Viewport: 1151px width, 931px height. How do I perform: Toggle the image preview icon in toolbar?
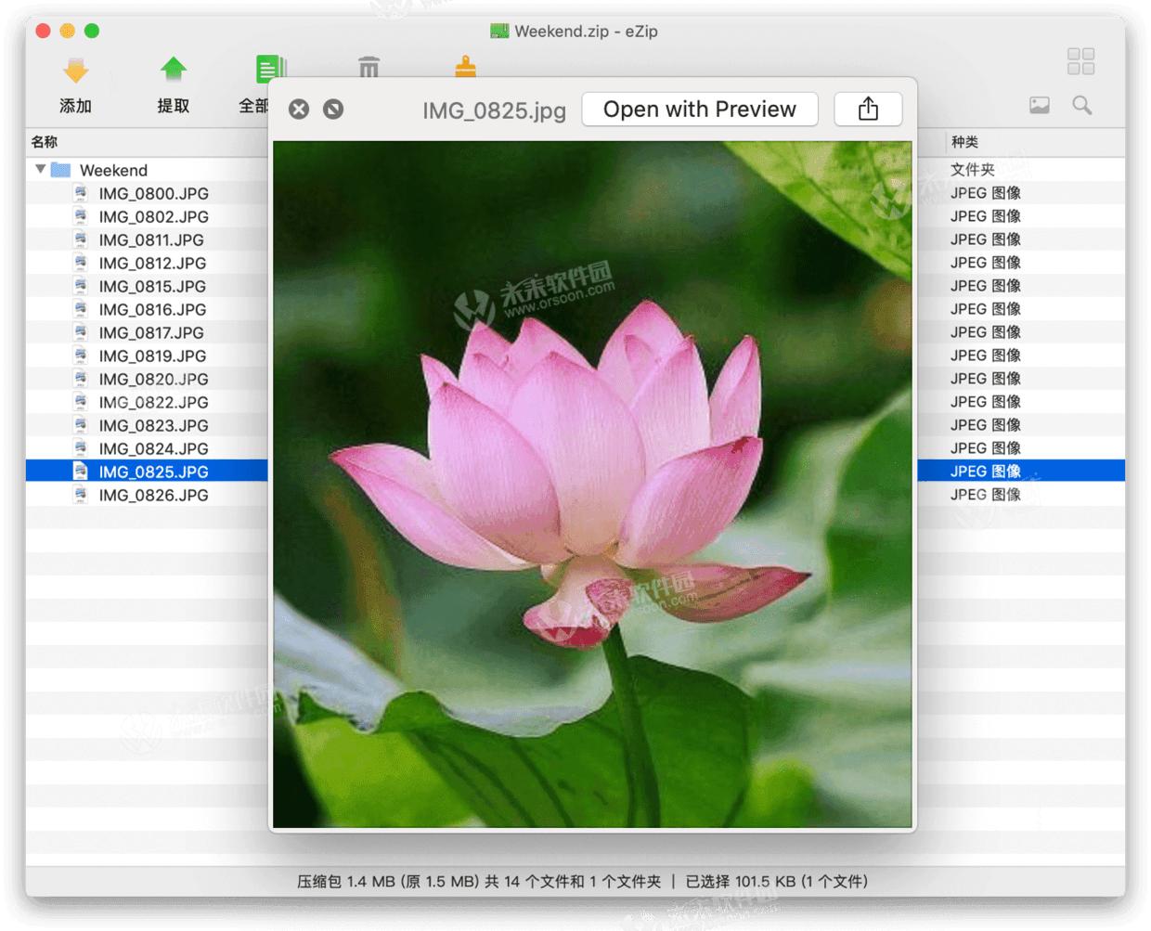[1040, 105]
